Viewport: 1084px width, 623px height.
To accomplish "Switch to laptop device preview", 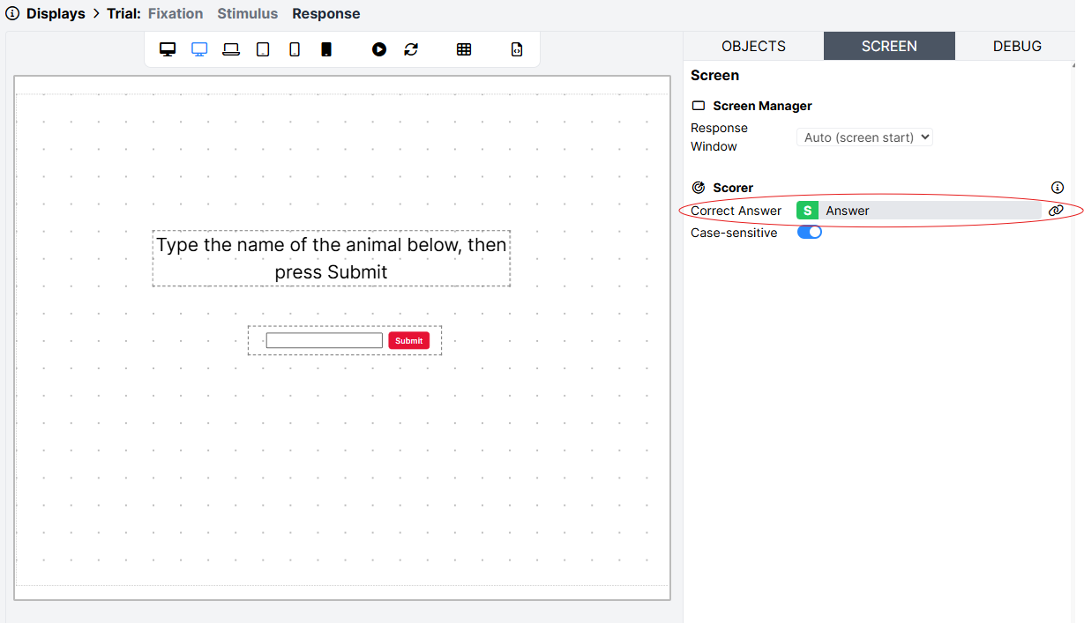I will 231,49.
